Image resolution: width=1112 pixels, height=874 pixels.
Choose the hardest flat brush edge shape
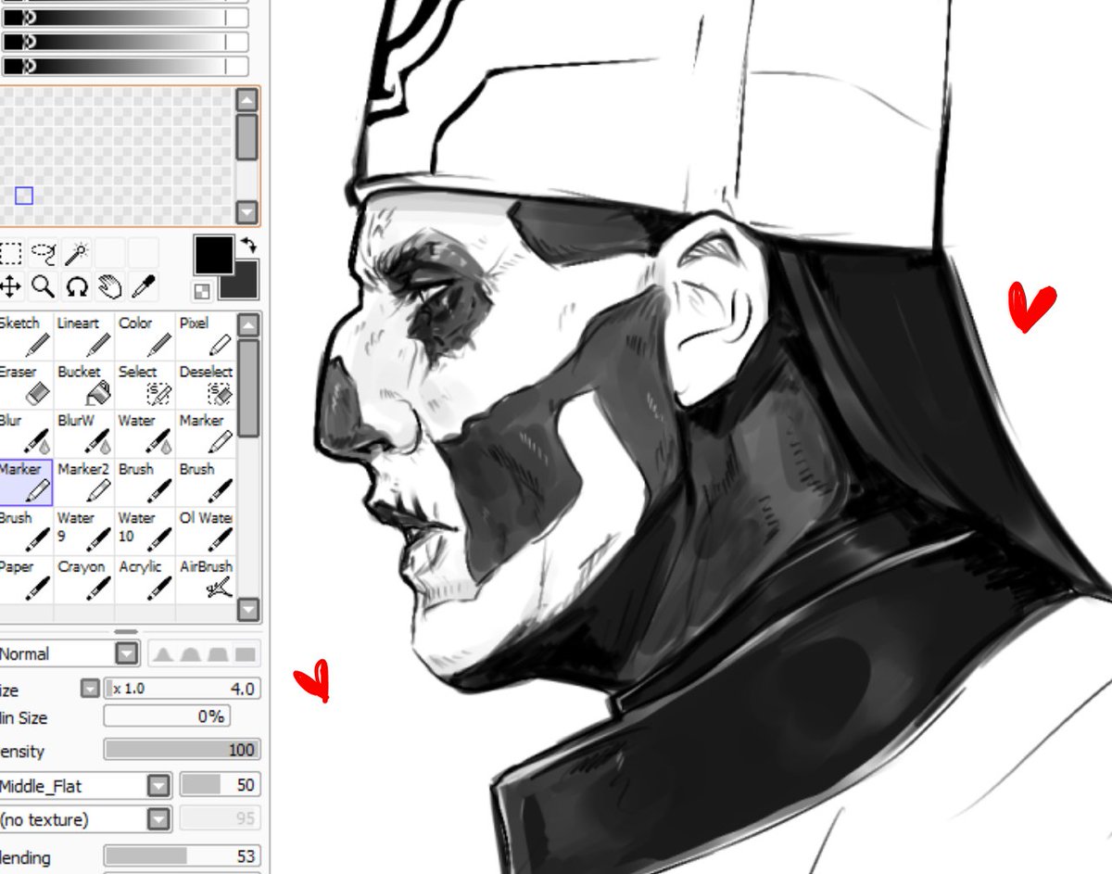(x=245, y=654)
